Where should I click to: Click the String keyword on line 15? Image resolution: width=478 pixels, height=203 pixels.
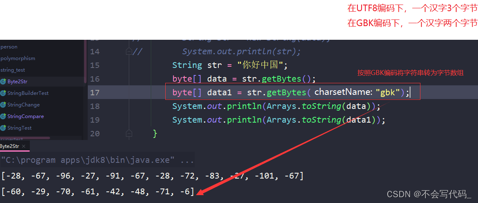pyautogui.click(x=187, y=65)
